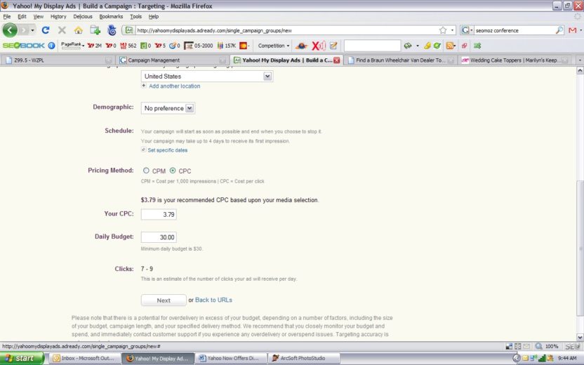Switch to the Z99.5 - WZPL tab

pyautogui.click(x=58, y=60)
